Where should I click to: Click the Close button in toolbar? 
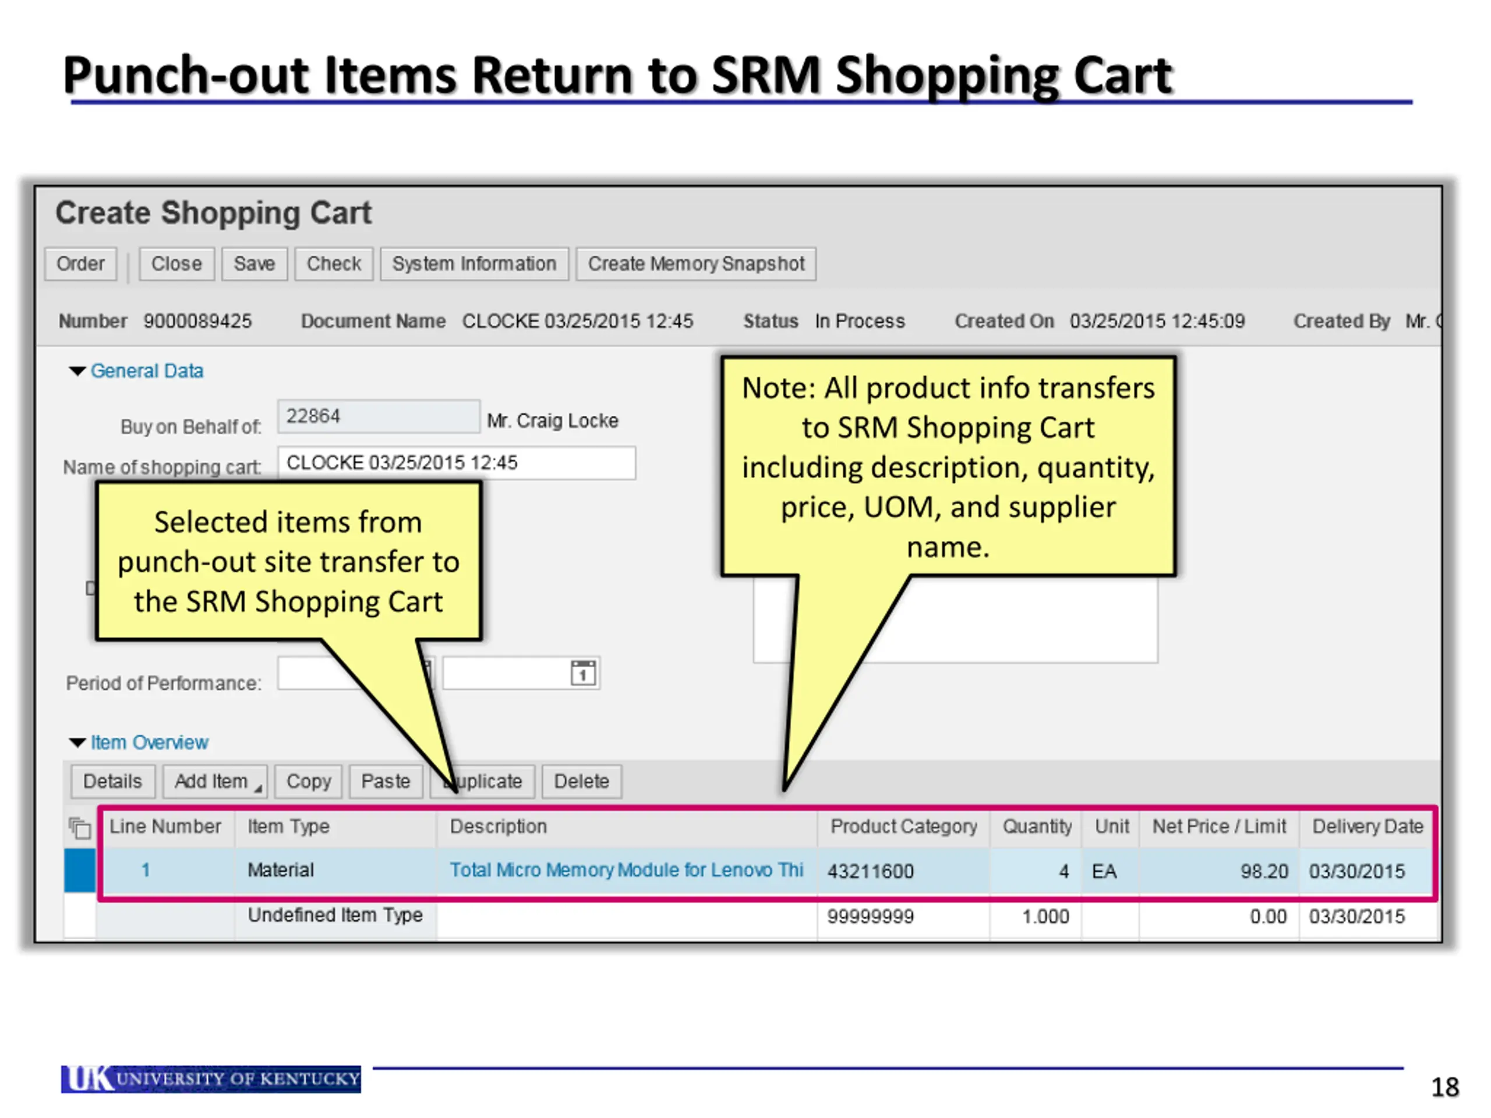click(x=176, y=264)
